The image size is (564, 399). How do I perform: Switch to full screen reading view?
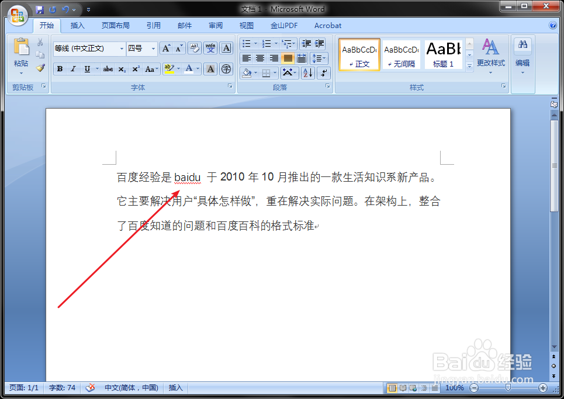pos(403,388)
